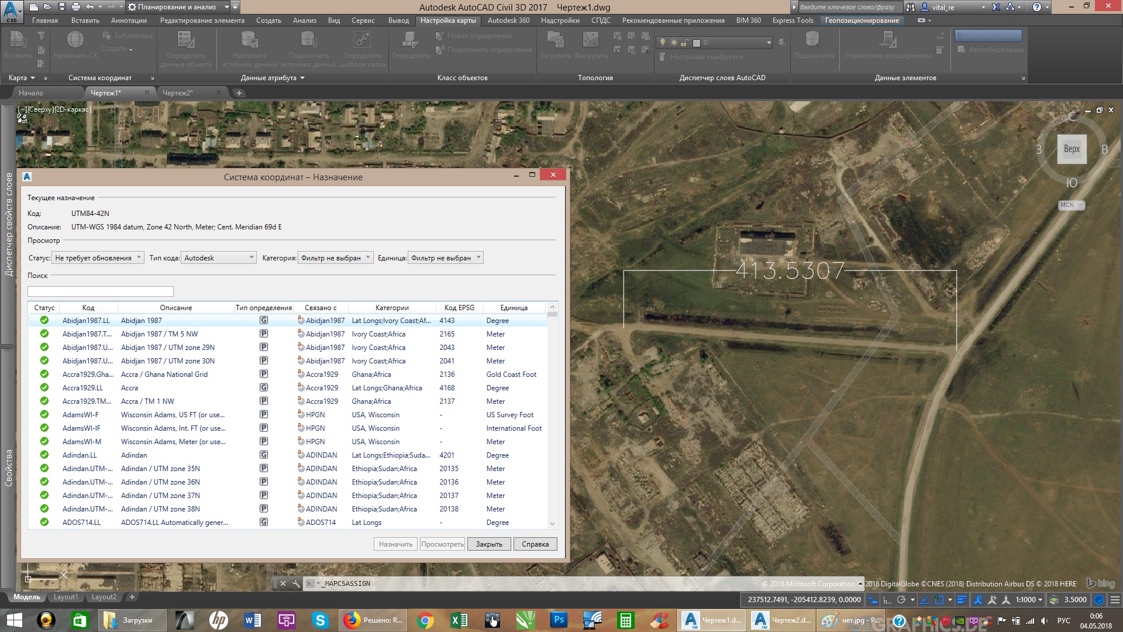Click Определить шаблон связи icon
The image size is (1123, 632).
[362, 40]
